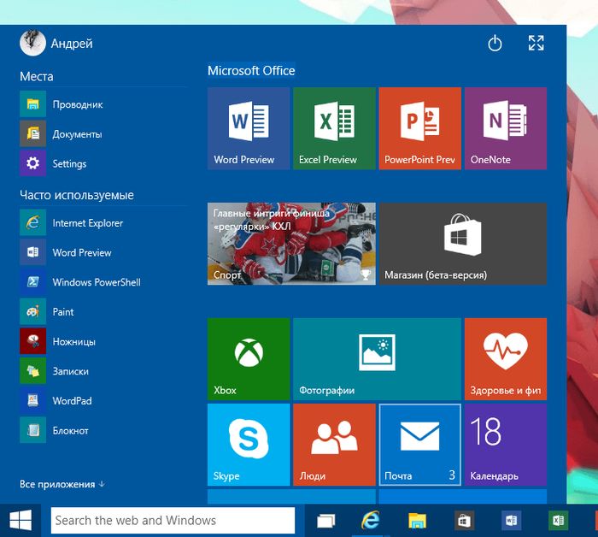Open the Здоровье и фитнес tile
This screenshot has width=598, height=537.
(506, 359)
